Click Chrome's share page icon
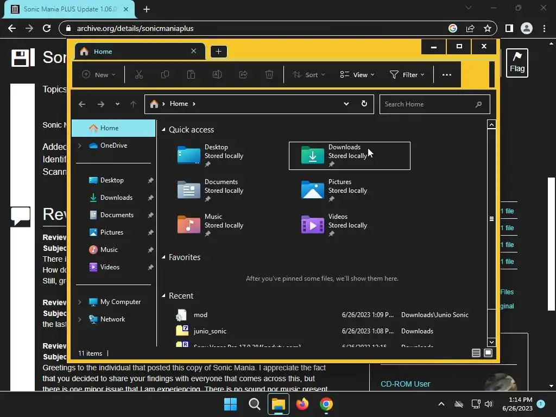556x417 pixels. (470, 28)
